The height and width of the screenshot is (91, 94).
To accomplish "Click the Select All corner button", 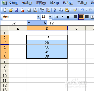I will [x=5, y=28].
